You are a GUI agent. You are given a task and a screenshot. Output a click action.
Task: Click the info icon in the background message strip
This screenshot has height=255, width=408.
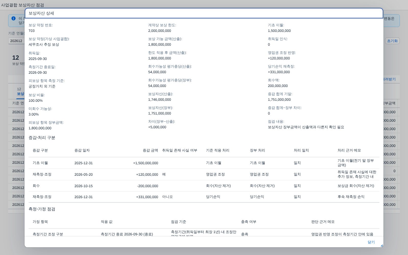click(x=14, y=18)
